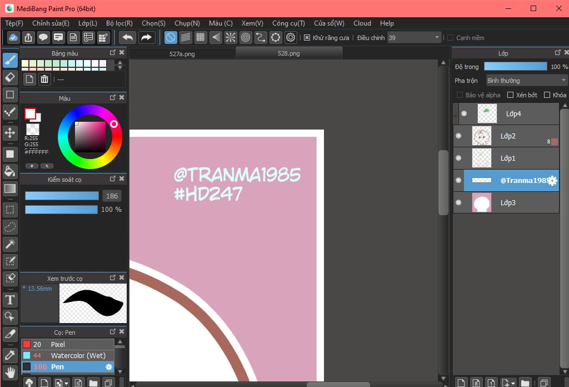Enable Cạnh mềm checkbox

[x=450, y=38]
